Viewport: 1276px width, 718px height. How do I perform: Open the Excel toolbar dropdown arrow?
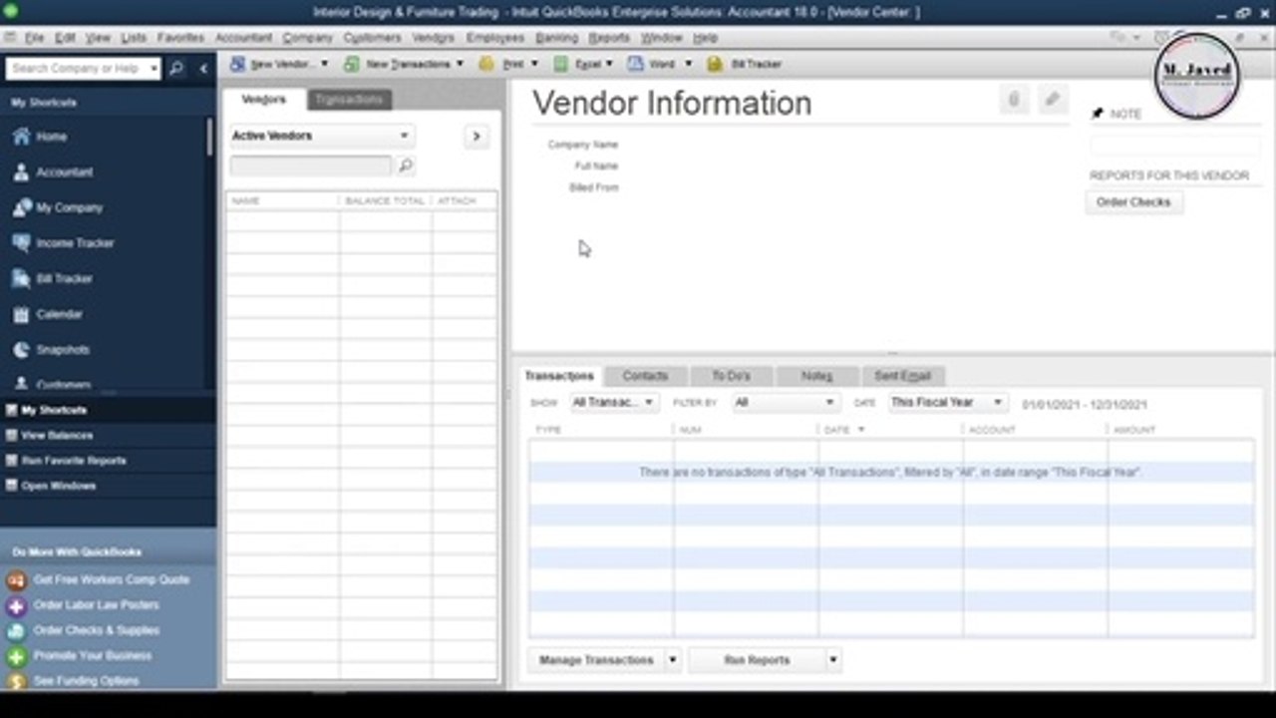609,64
